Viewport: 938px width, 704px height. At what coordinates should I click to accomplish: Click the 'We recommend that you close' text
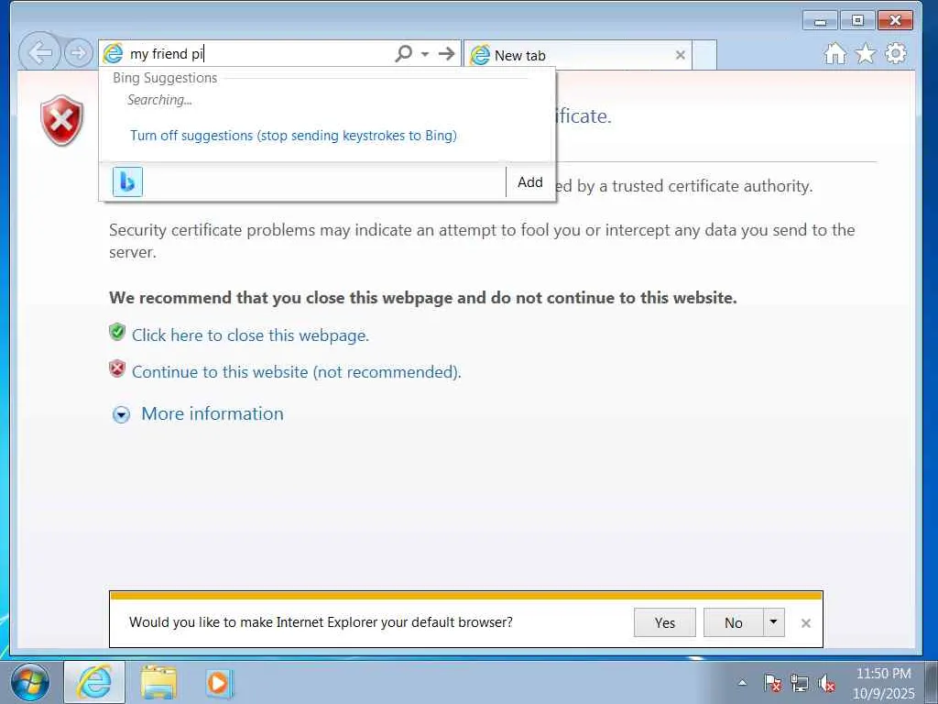(423, 298)
